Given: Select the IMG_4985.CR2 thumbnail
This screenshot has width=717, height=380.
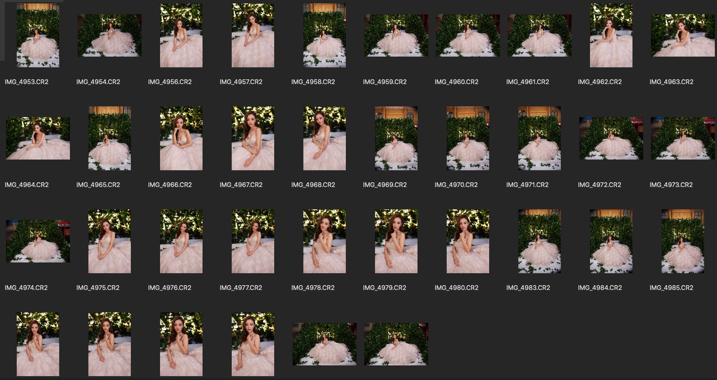Looking at the screenshot, I should (683, 241).
